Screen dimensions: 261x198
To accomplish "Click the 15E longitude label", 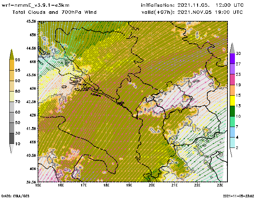I will (38, 185).
